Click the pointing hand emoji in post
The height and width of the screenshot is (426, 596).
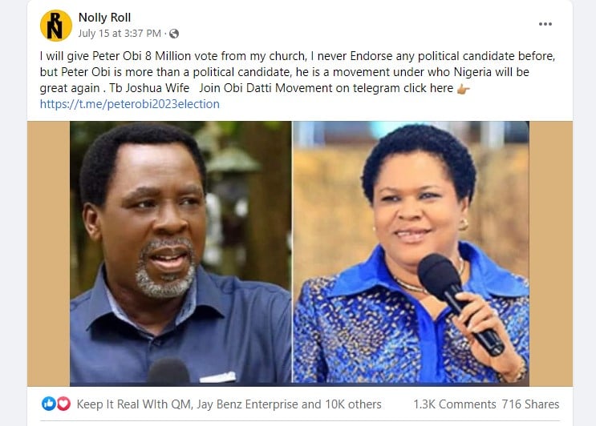pos(463,89)
